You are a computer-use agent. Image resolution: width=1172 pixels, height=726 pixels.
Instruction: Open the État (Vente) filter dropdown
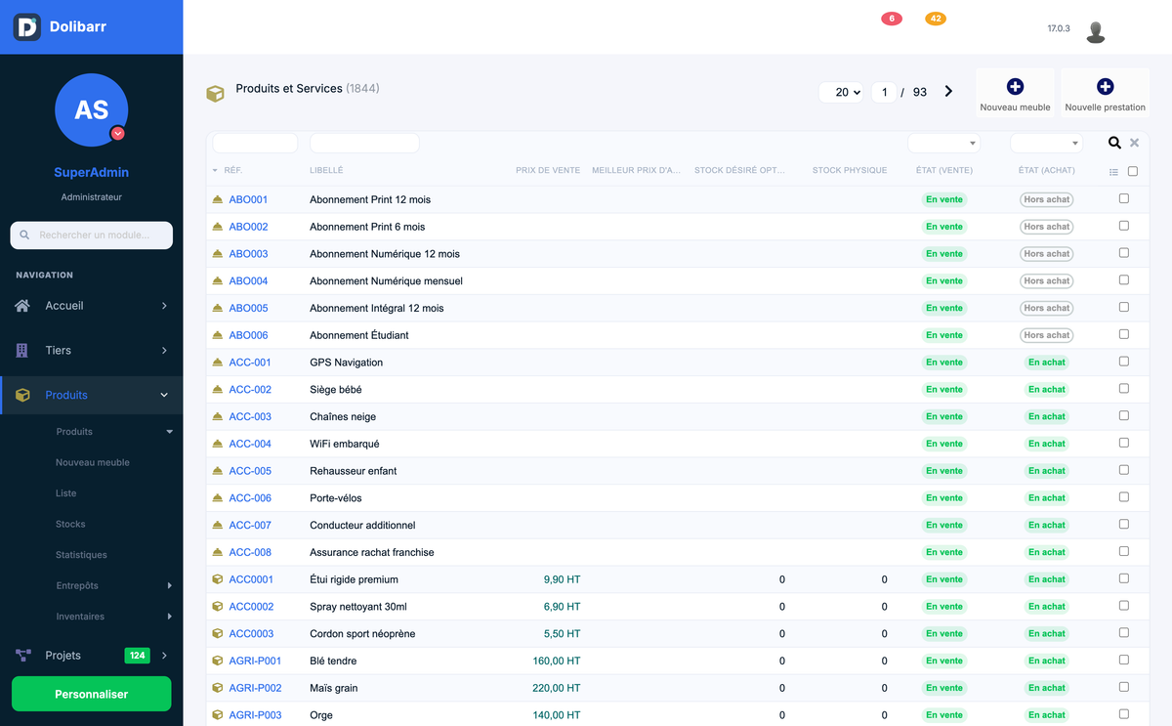click(x=943, y=144)
